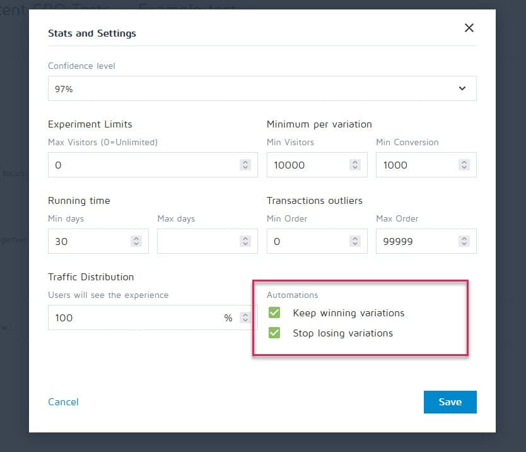Screen dimensions: 526x452
Task: Disable Stop losing variations checkbox
Action: click(x=274, y=333)
